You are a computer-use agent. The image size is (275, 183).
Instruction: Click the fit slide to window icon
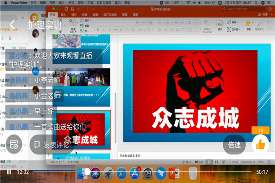point(269,162)
